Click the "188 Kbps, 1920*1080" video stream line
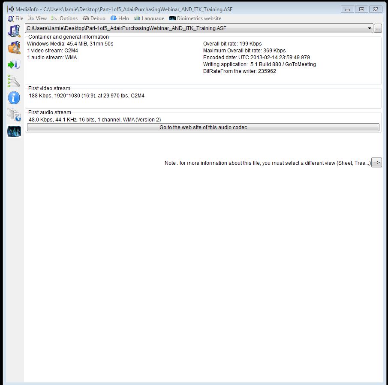This screenshot has height=385, width=388. click(x=87, y=96)
